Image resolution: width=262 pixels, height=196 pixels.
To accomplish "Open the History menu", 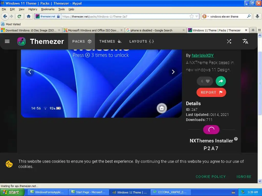I will tap(33, 9).
